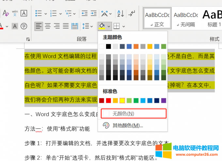Click the bullet list icon
The width and height of the screenshot is (222, 161).
click(x=39, y=13)
